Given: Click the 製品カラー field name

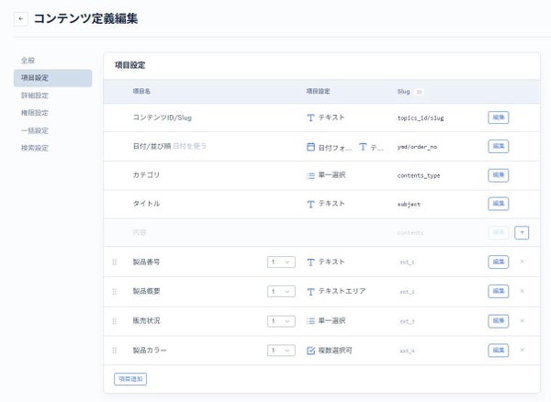Looking at the screenshot, I should (150, 351).
